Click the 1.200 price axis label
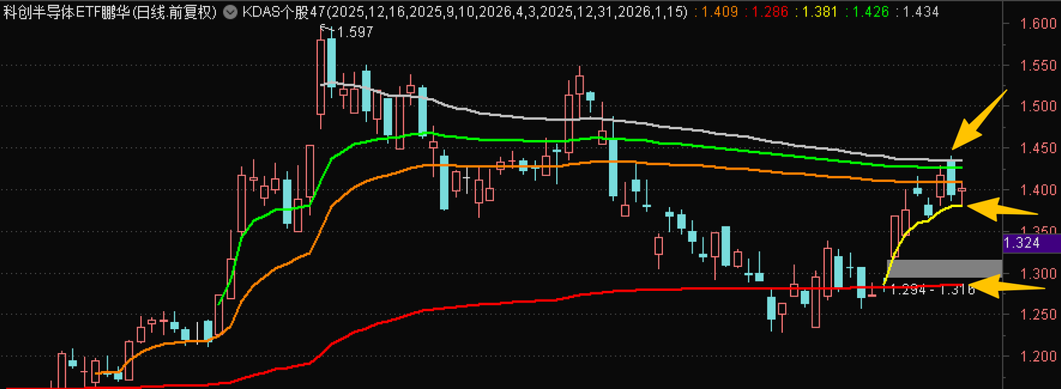 (1038, 356)
